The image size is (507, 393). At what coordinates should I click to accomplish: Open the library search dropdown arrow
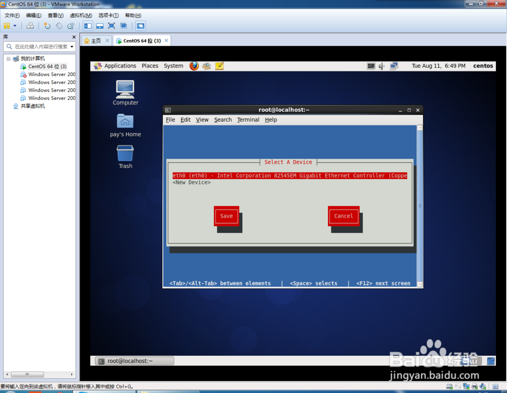(72, 47)
